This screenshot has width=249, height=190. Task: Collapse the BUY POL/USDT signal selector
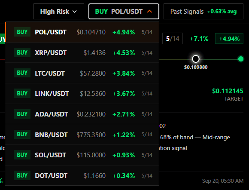pos(124,12)
